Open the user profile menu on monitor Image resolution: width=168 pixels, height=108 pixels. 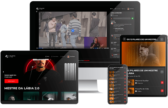pyautogui.click(x=130, y=9)
